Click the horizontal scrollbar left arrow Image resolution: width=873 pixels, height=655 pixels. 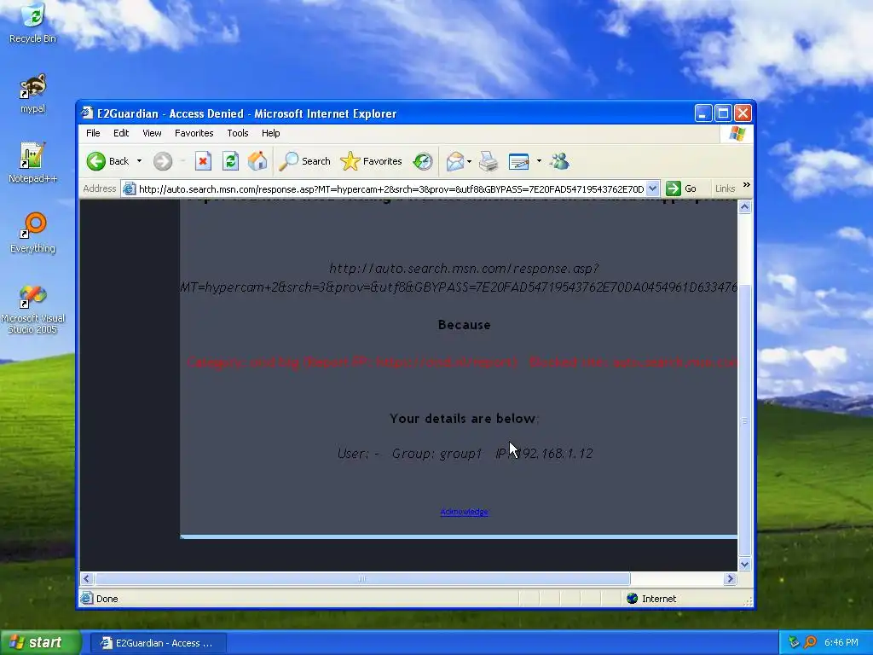(x=86, y=579)
